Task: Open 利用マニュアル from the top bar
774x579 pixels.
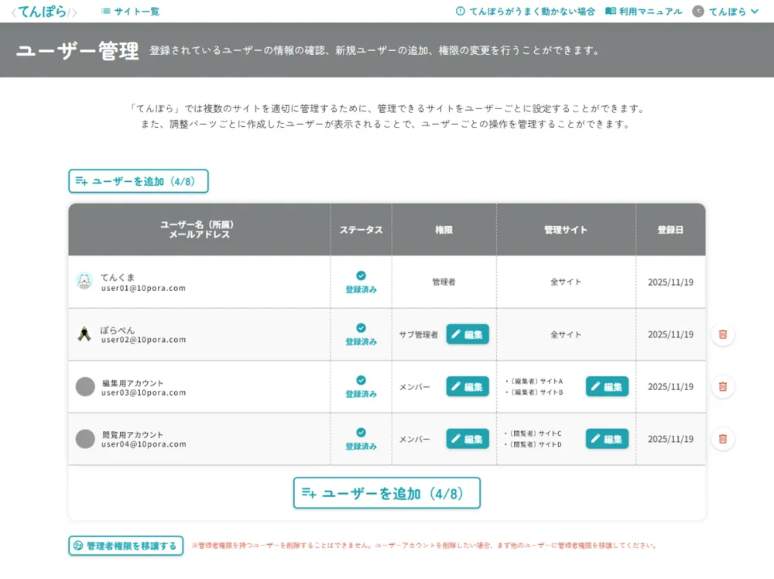Action: tap(644, 12)
